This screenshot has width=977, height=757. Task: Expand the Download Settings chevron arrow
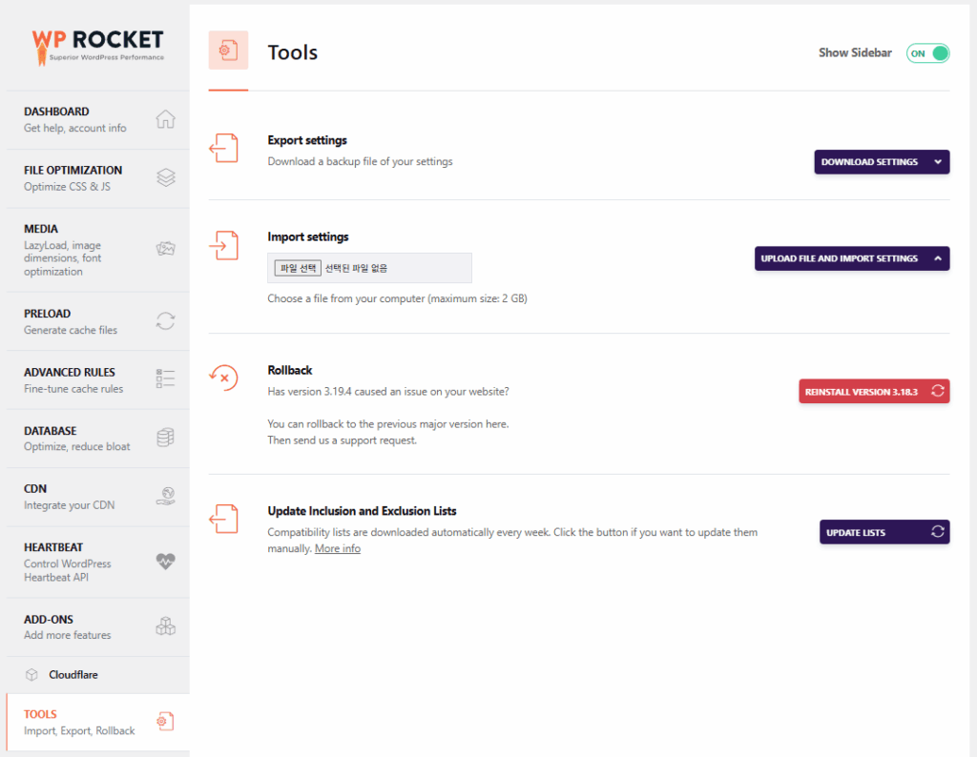[x=938, y=162]
